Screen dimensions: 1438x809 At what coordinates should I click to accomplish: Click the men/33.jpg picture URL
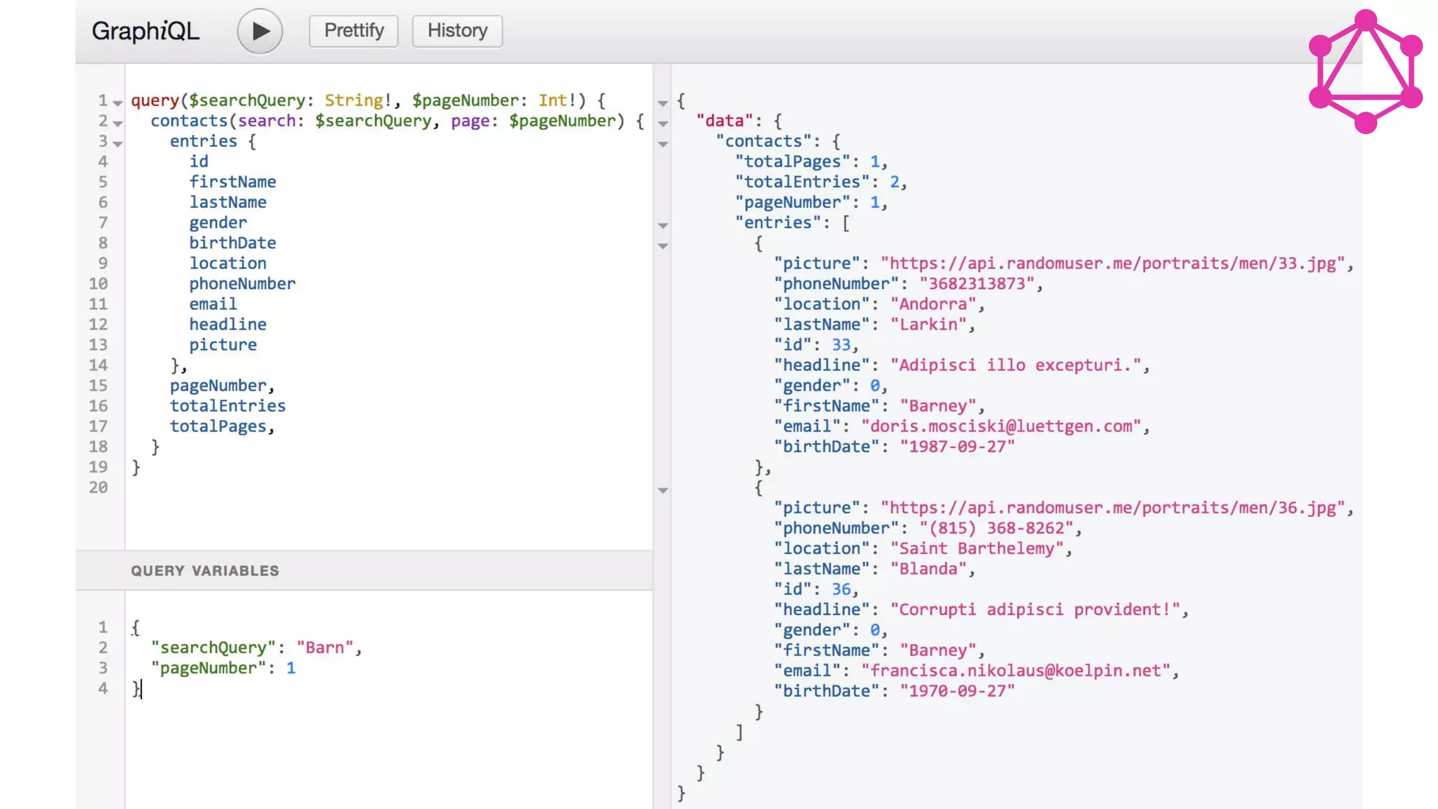tap(1112, 263)
